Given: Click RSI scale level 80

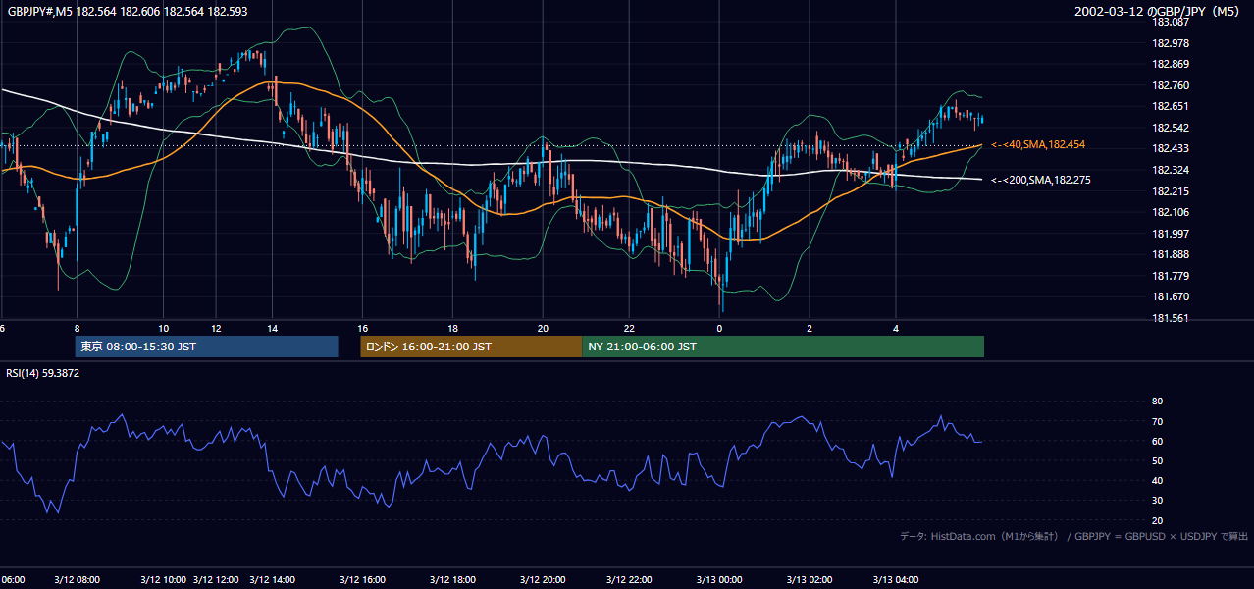Looking at the screenshot, I should click(x=1157, y=402).
